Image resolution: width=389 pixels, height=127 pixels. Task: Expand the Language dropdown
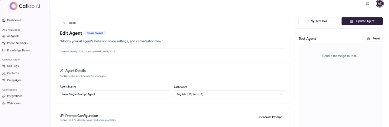coord(229,94)
